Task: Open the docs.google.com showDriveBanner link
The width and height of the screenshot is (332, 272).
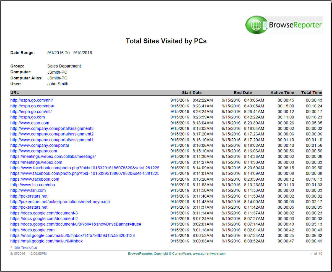Action: tap(76, 224)
